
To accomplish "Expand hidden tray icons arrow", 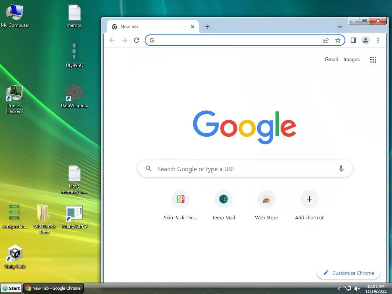I will tap(339, 289).
